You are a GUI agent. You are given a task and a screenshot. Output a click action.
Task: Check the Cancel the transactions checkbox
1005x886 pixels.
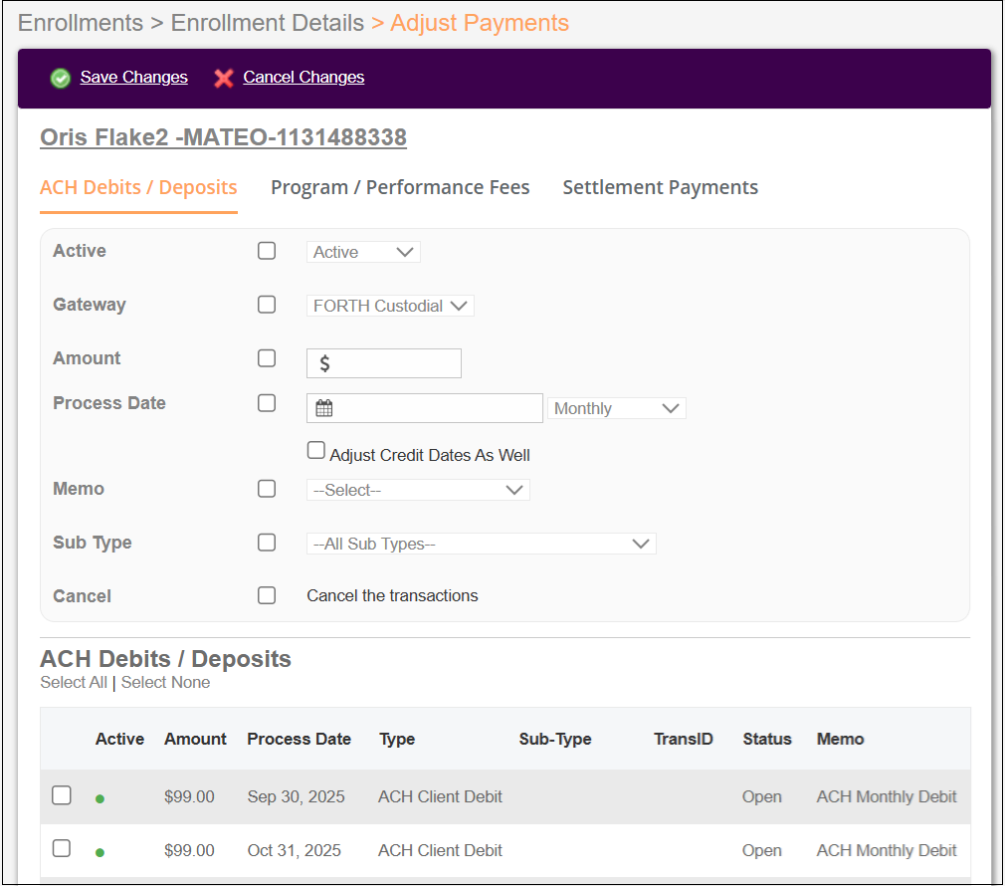[267, 595]
